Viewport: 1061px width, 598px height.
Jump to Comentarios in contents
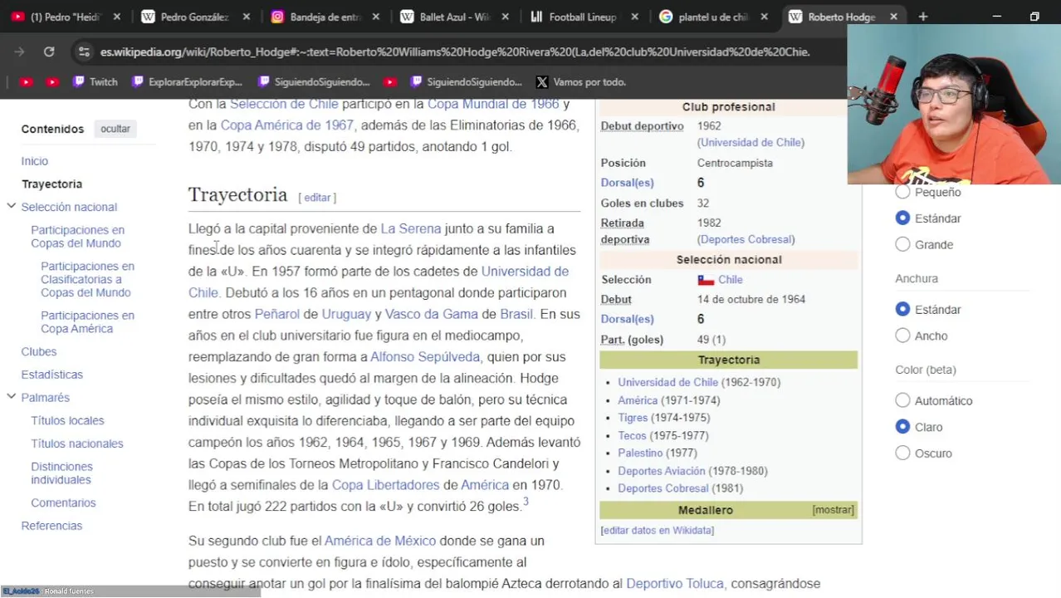[x=63, y=503]
